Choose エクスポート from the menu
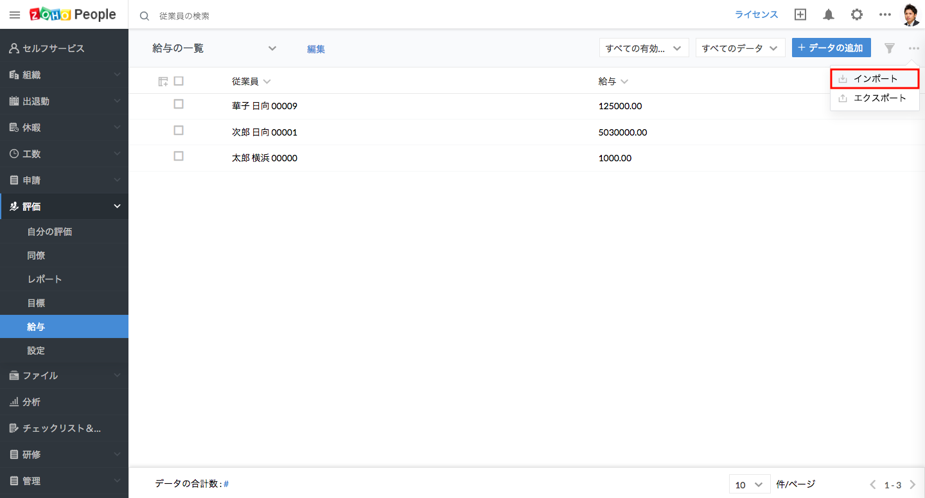The height and width of the screenshot is (498, 925). click(x=879, y=98)
